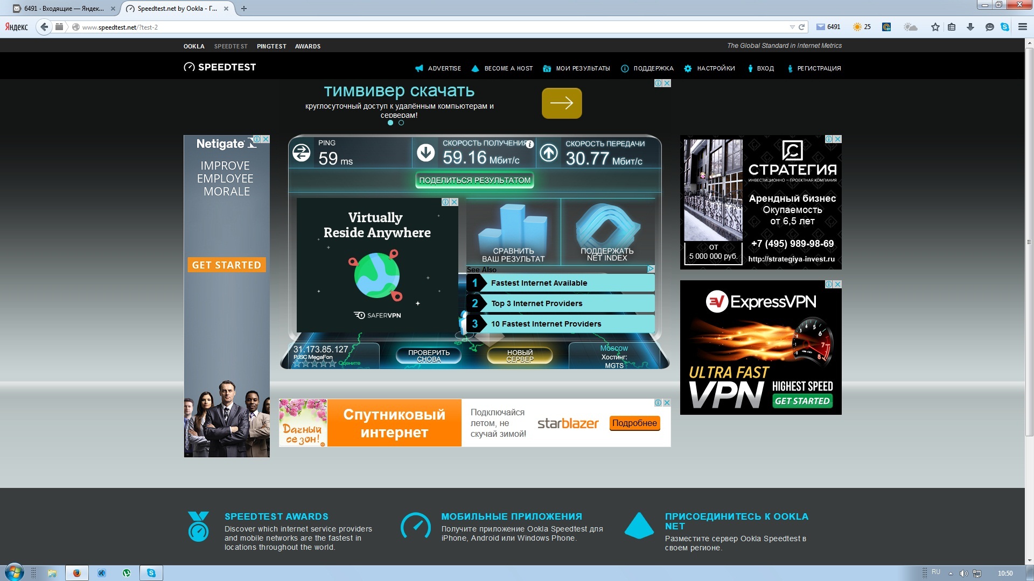The image size is (1034, 581).
Task: Click GET STARTED in Netigate ad
Action: pos(226,265)
